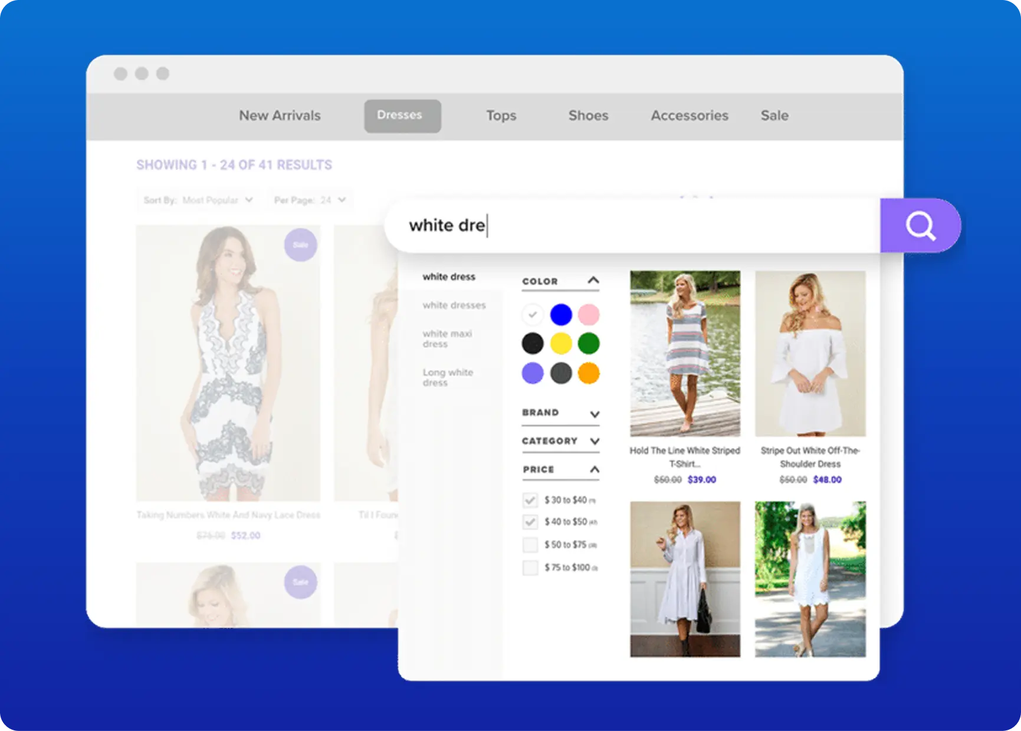Open the Sort By dropdown
This screenshot has height=731, width=1021.
pyautogui.click(x=198, y=200)
